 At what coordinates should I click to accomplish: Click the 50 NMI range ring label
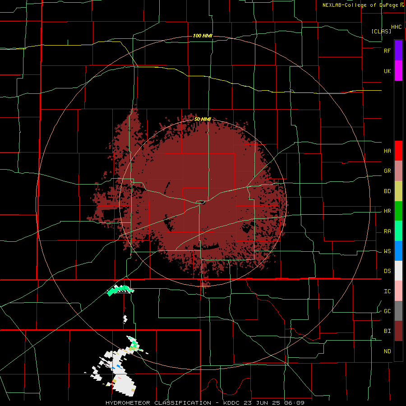click(203, 120)
